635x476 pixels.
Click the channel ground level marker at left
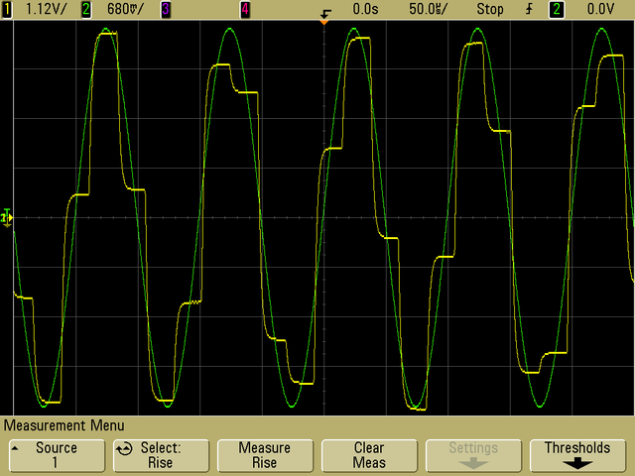[x=7, y=218]
